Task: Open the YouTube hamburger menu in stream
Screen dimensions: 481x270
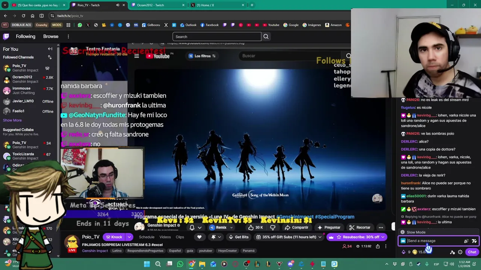Action: (136, 56)
